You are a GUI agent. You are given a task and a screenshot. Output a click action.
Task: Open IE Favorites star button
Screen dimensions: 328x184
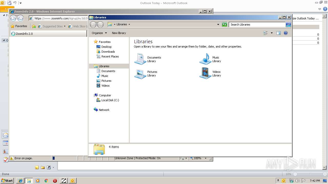19,26
